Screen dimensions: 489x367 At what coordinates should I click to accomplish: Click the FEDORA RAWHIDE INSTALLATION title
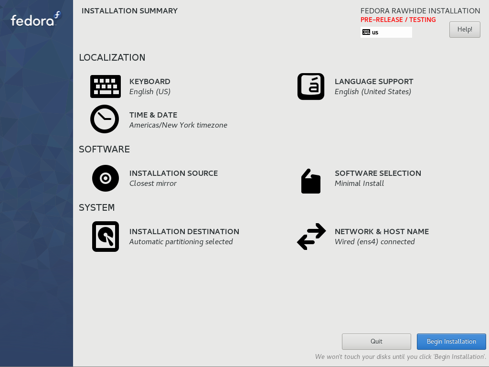(x=420, y=11)
